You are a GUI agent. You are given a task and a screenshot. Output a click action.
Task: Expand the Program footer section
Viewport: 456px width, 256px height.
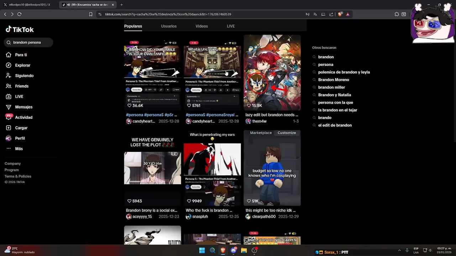click(x=11, y=170)
